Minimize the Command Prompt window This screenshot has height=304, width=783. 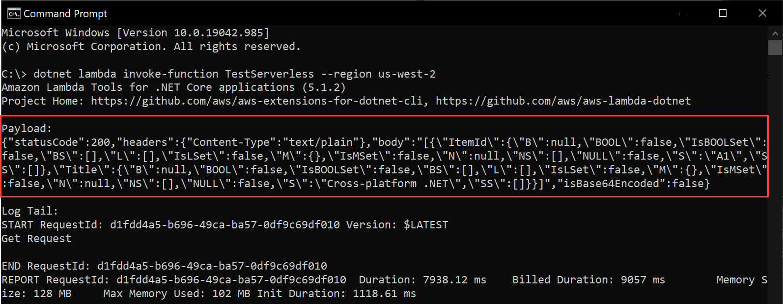683,13
